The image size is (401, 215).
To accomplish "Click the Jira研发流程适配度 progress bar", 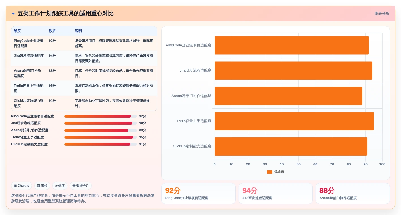I will (100, 123).
